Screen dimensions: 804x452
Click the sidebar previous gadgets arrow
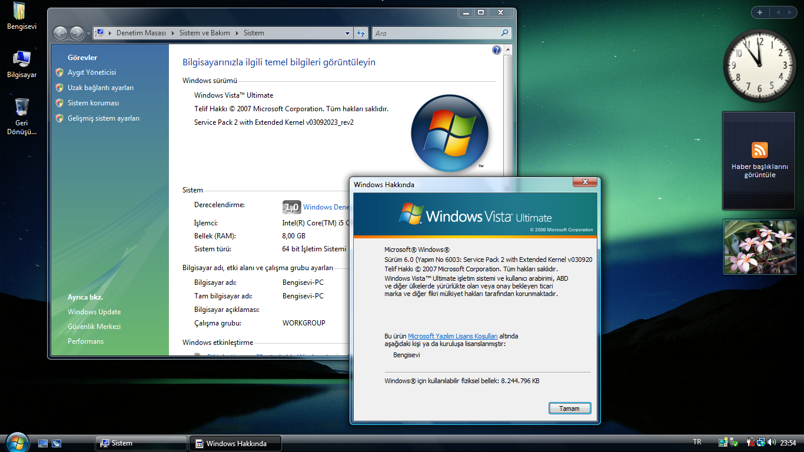coord(778,12)
